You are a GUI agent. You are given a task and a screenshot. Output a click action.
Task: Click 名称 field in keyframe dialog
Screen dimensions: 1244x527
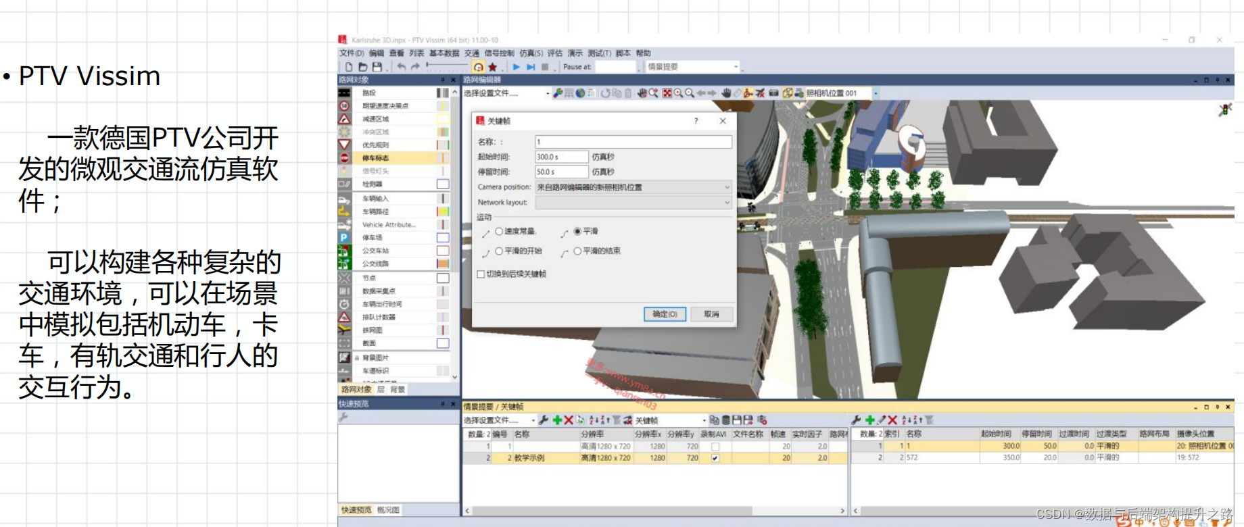coord(633,142)
